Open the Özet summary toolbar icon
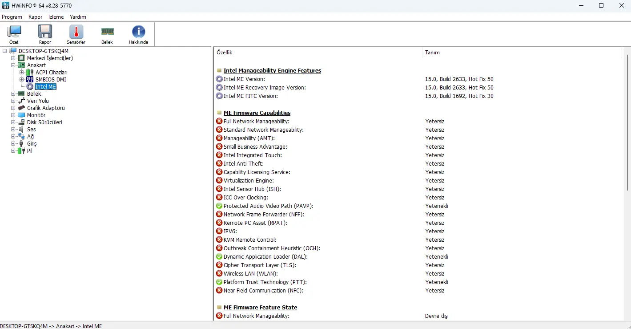The width and height of the screenshot is (631, 329). point(14,32)
